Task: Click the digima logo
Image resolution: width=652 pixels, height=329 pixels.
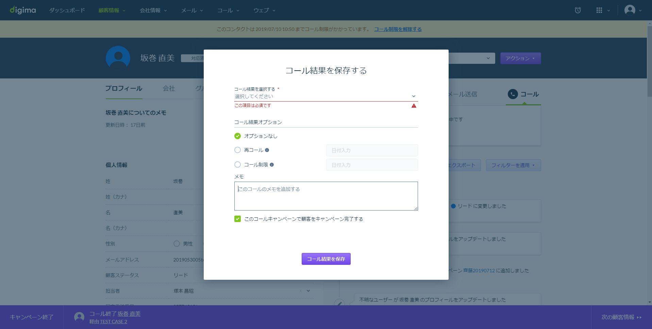Action: [23, 10]
